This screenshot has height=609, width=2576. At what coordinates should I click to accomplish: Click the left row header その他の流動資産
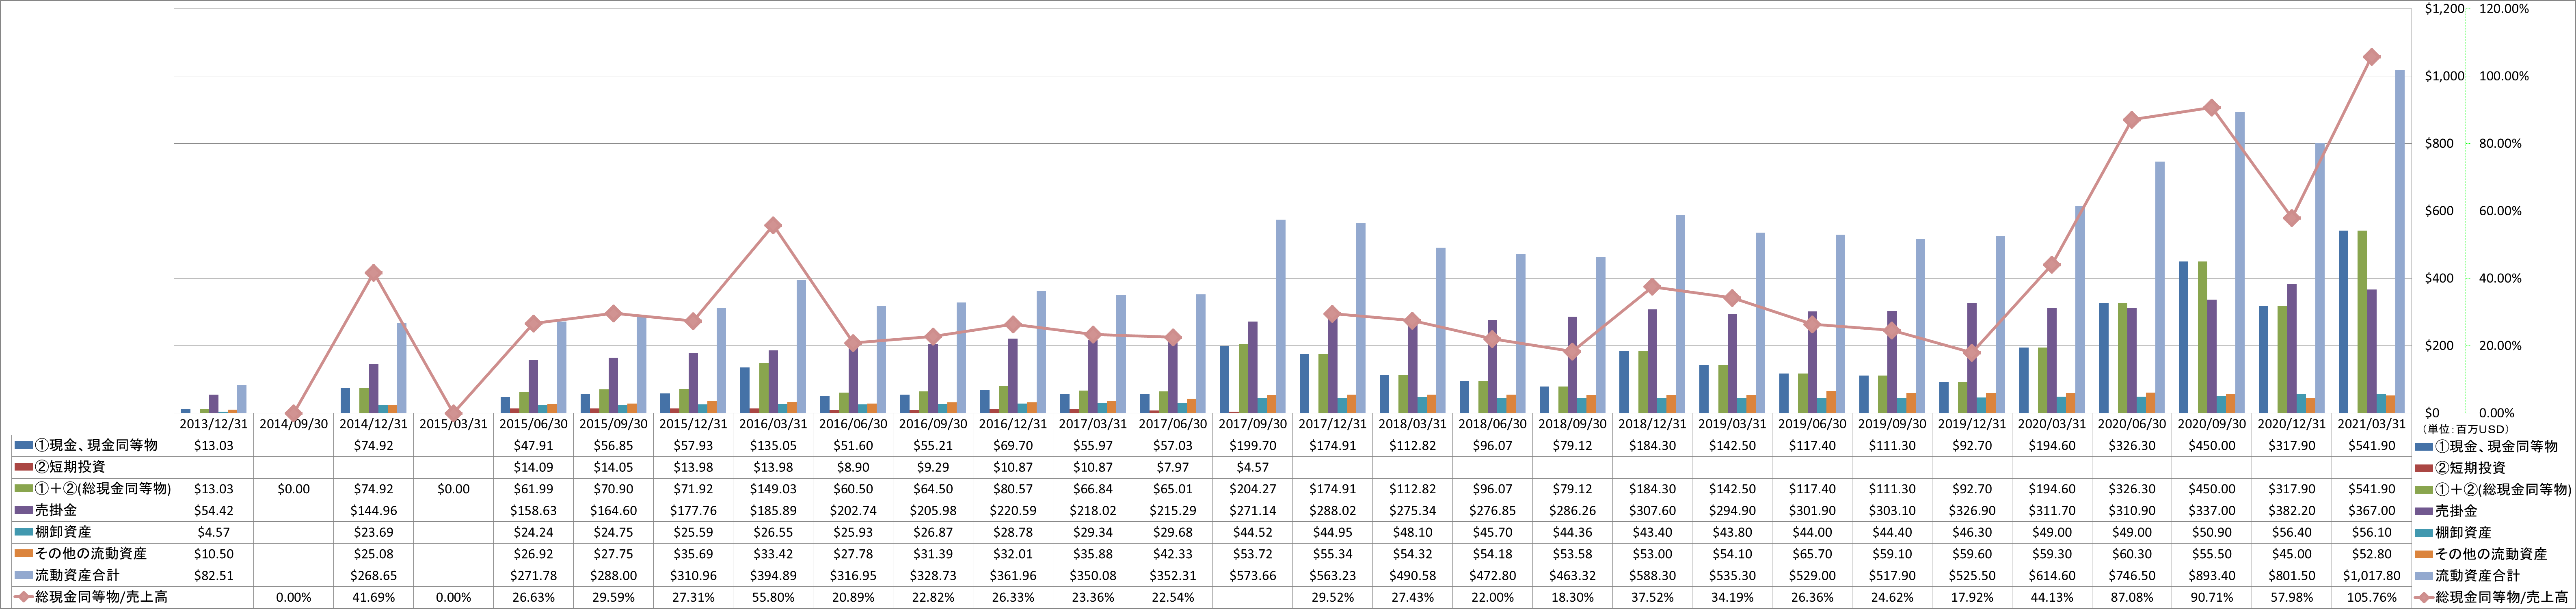[x=91, y=554]
